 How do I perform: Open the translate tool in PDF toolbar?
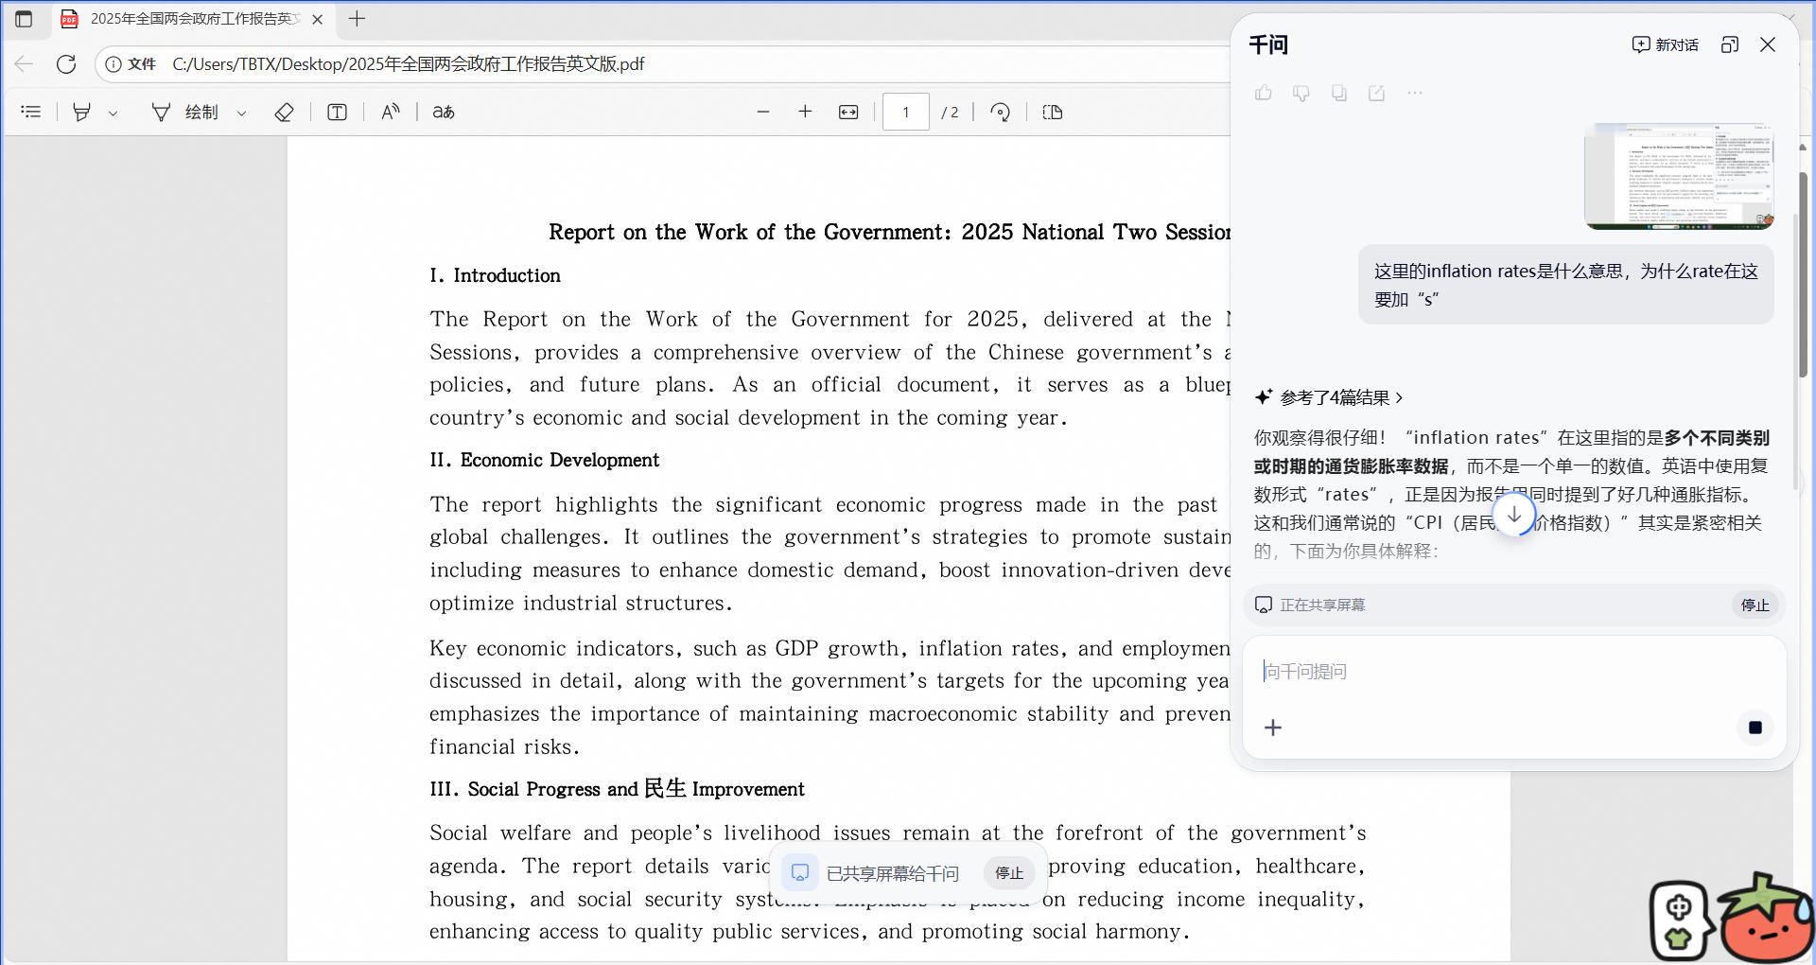coord(444,113)
